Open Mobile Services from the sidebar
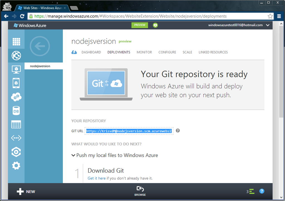Viewport: 285px width, 201px height. point(16,83)
